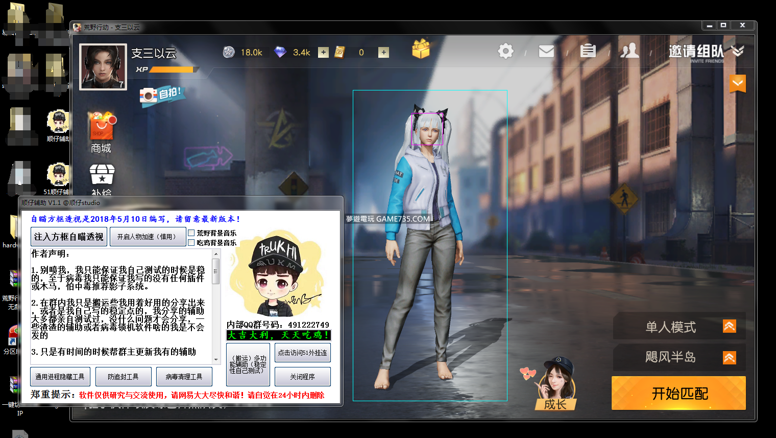
Task: Click 开始匹配 to start matchmaking
Action: [678, 393]
